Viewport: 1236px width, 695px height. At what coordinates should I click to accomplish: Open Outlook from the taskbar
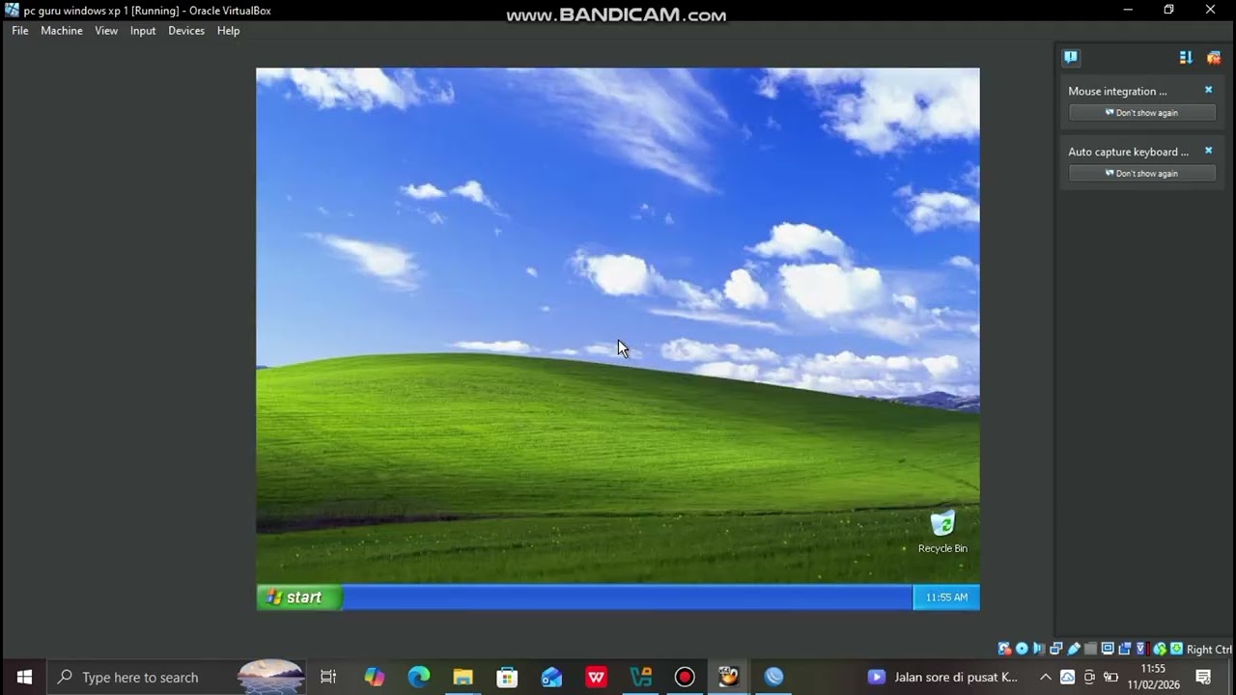(551, 677)
